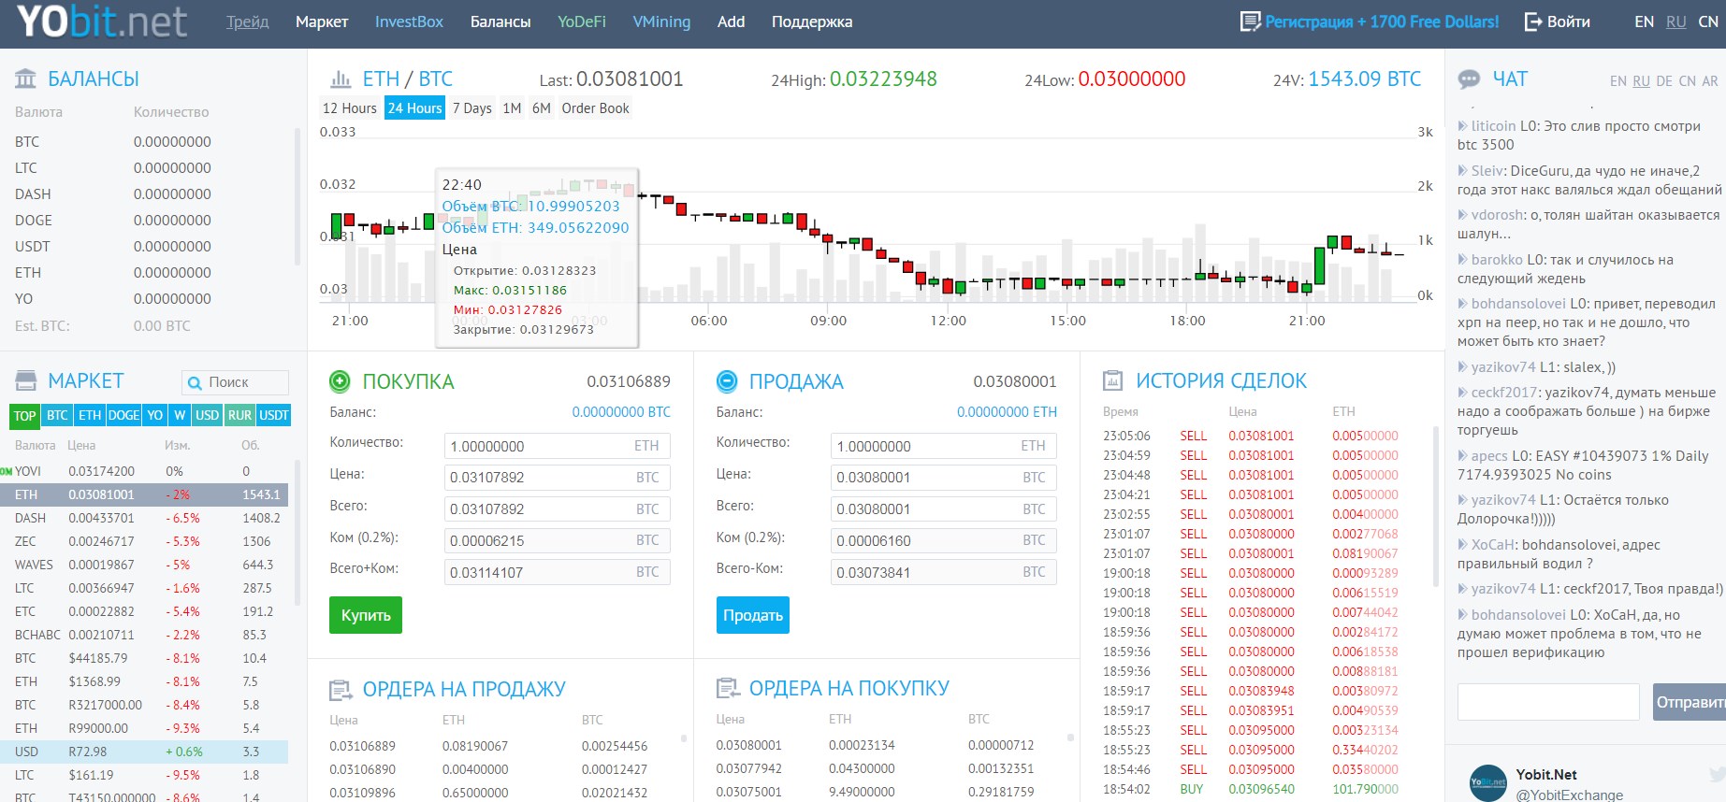Select the RUR market filter tab

click(240, 415)
